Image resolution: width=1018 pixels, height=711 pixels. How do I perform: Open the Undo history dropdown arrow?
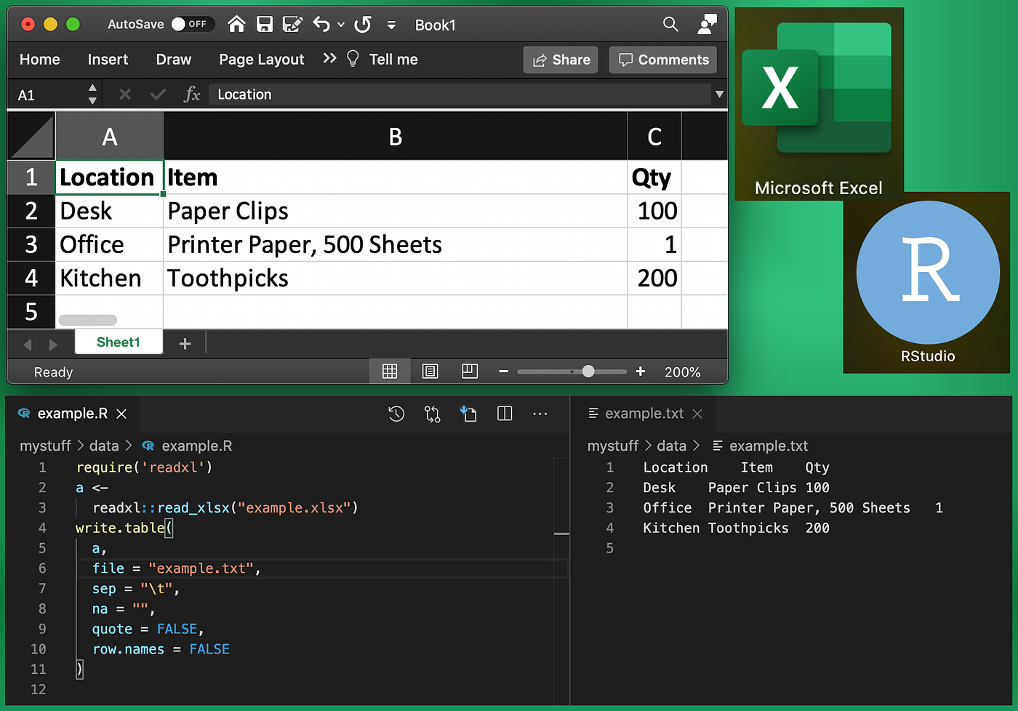340,25
